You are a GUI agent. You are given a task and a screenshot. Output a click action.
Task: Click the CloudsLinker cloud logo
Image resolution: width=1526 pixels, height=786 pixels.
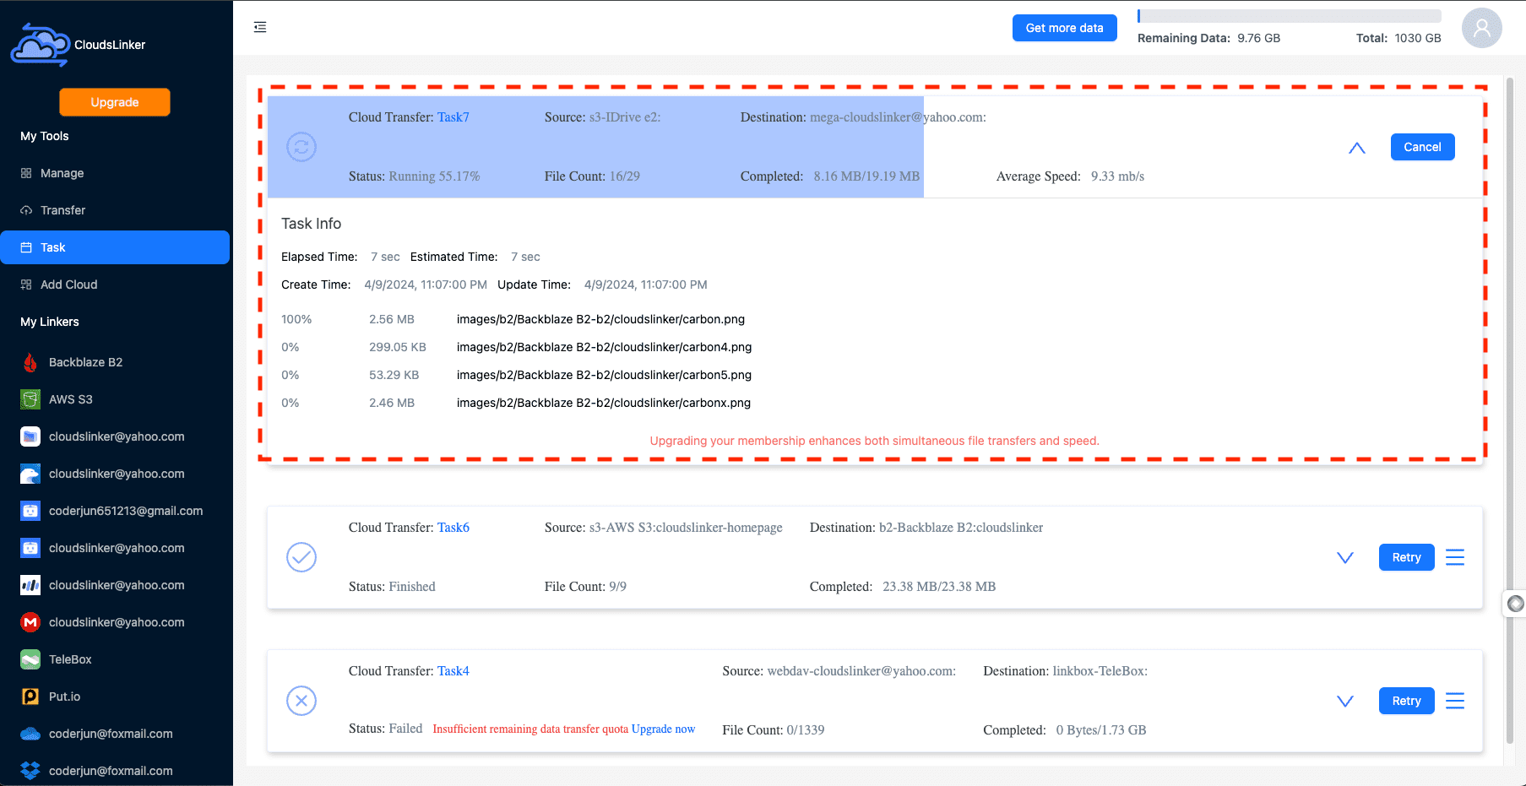pos(40,45)
